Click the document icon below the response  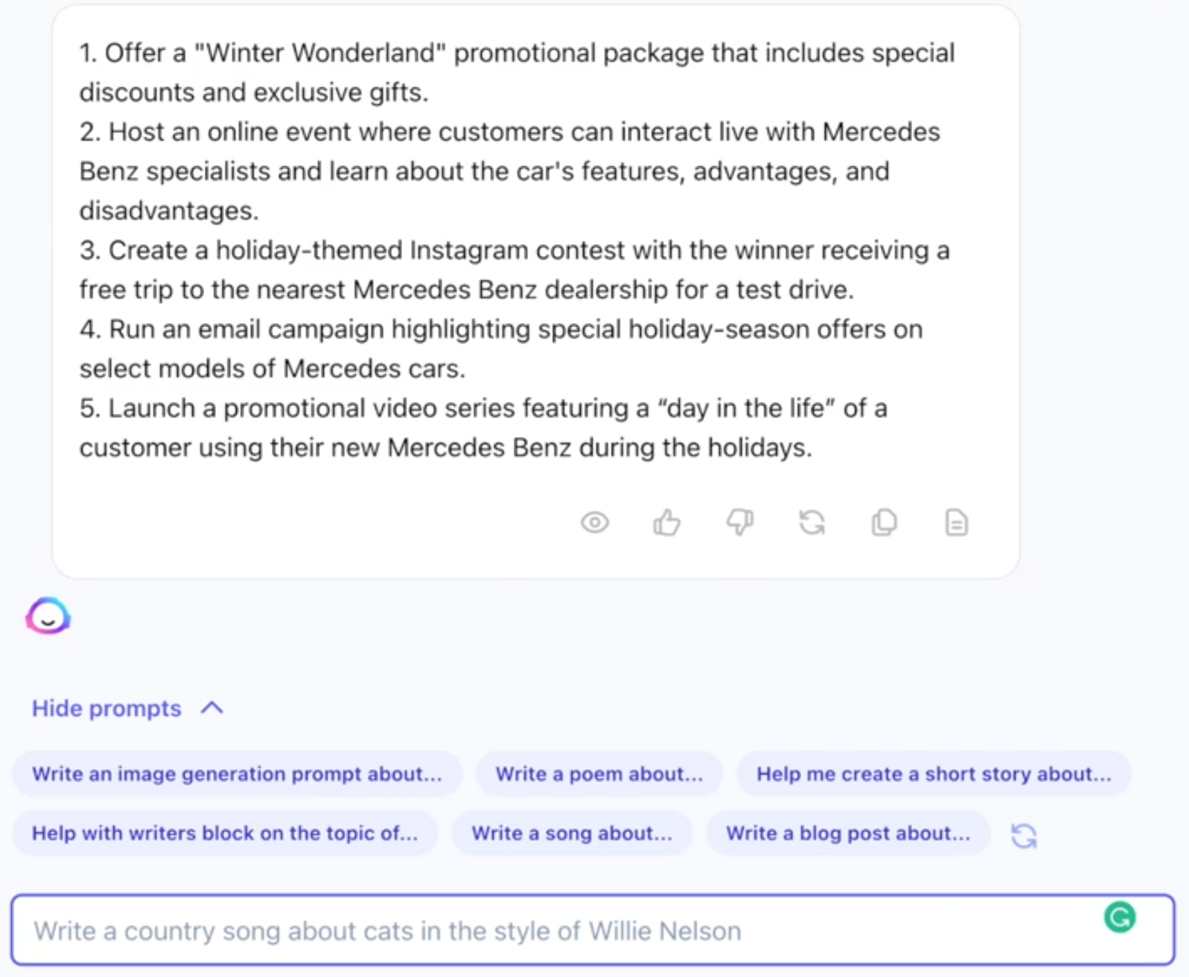(956, 522)
